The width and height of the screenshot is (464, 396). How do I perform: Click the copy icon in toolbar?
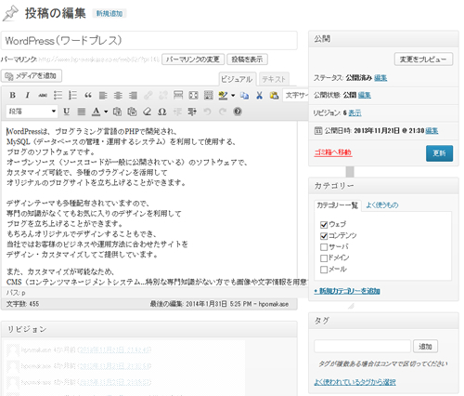tap(245, 95)
